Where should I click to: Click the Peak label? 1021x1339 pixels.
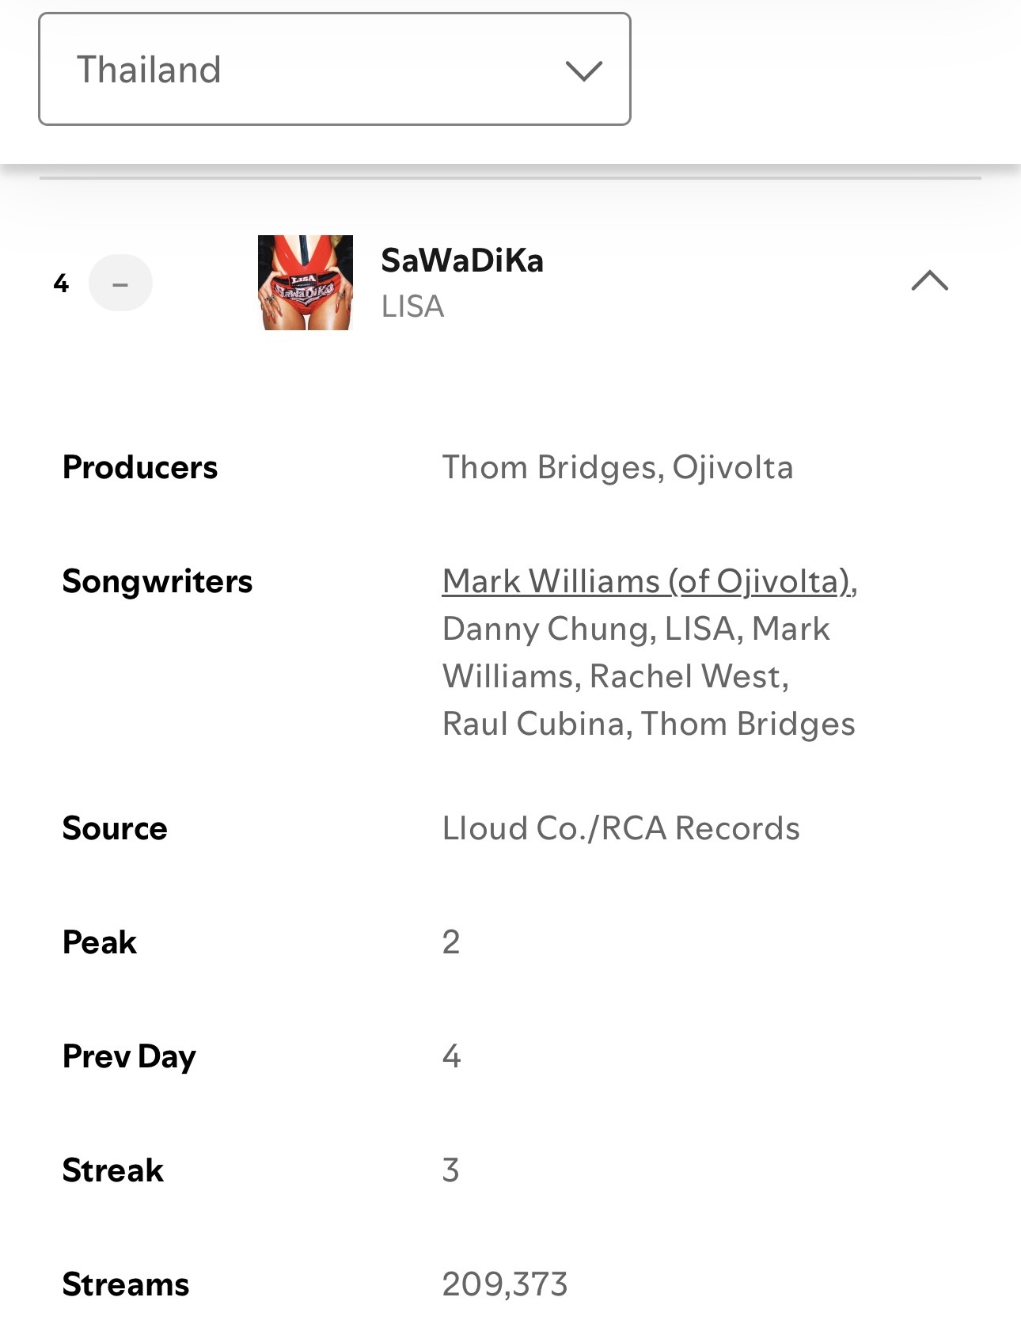(x=100, y=942)
